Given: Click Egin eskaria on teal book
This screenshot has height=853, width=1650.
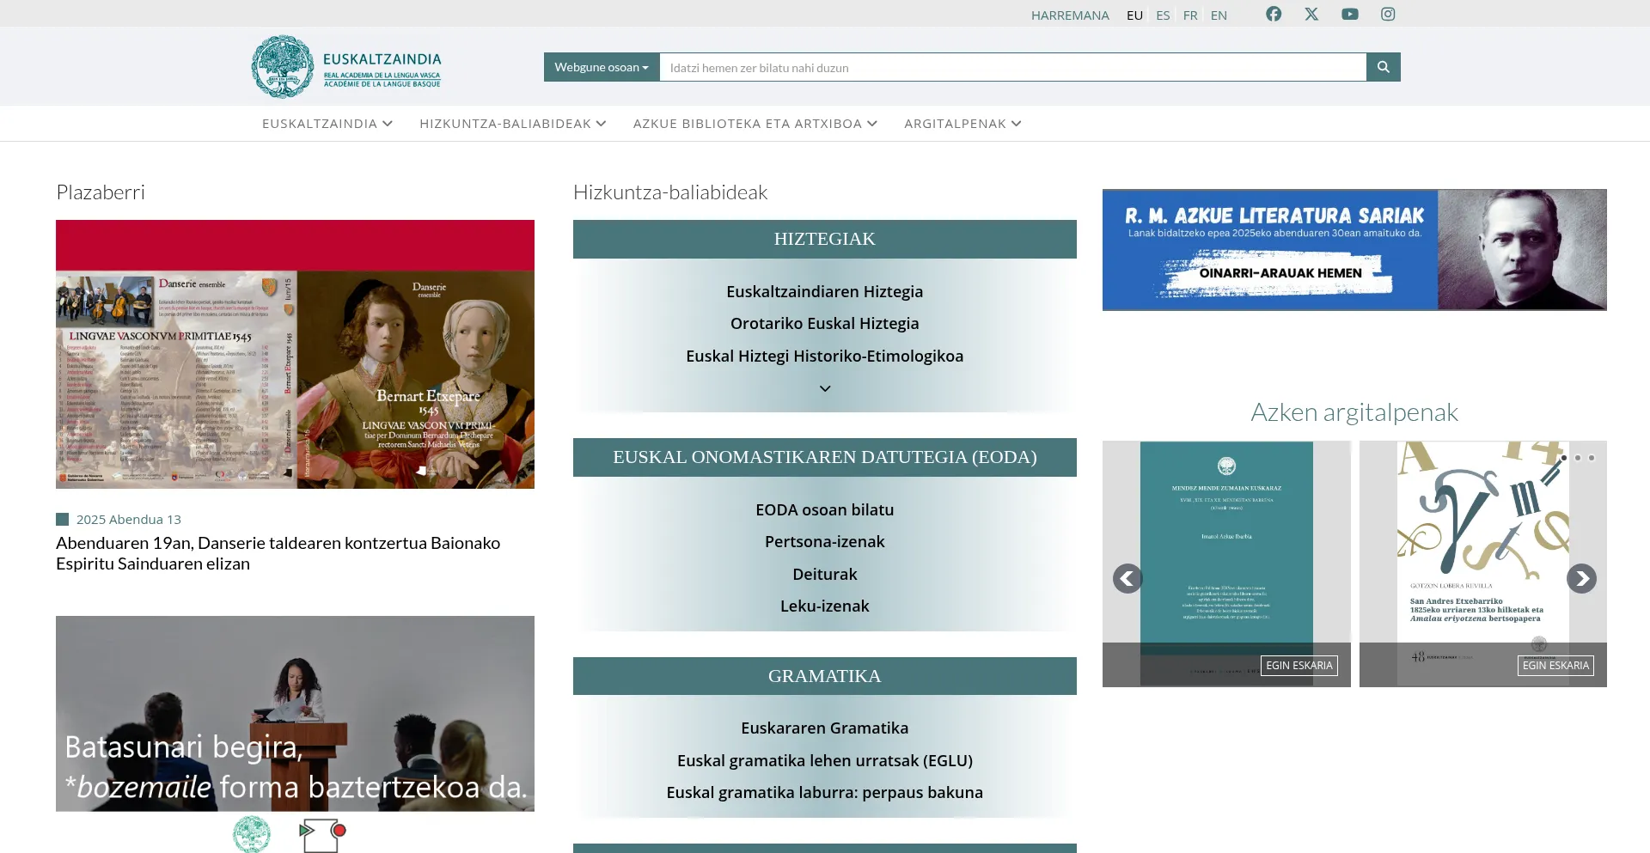Looking at the screenshot, I should pyautogui.click(x=1299, y=666).
